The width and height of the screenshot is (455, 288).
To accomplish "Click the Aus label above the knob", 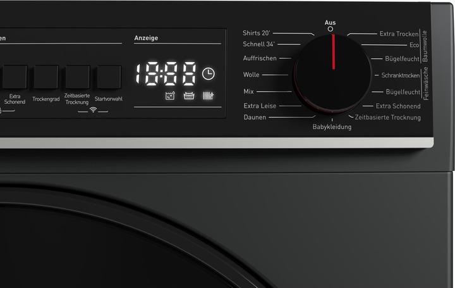I will click(x=331, y=23).
